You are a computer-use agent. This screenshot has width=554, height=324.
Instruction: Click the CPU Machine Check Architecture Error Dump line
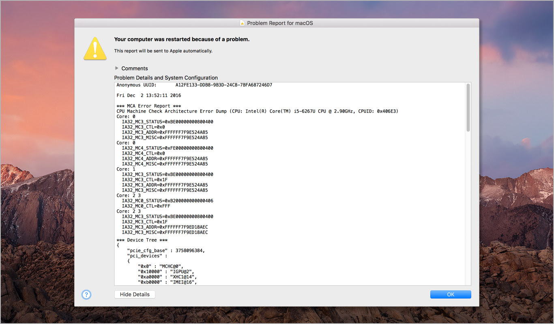point(257,111)
